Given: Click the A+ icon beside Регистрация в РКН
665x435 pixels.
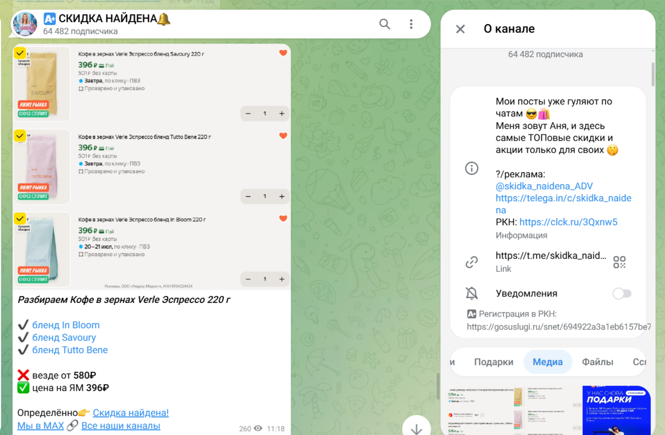Looking at the screenshot, I should (x=472, y=314).
